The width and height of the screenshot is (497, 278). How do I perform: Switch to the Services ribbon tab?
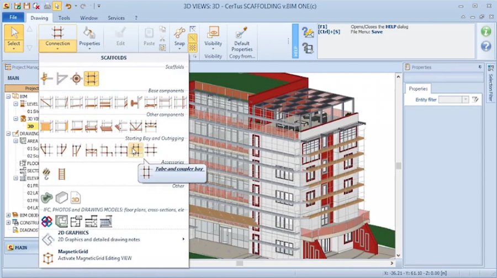click(116, 18)
